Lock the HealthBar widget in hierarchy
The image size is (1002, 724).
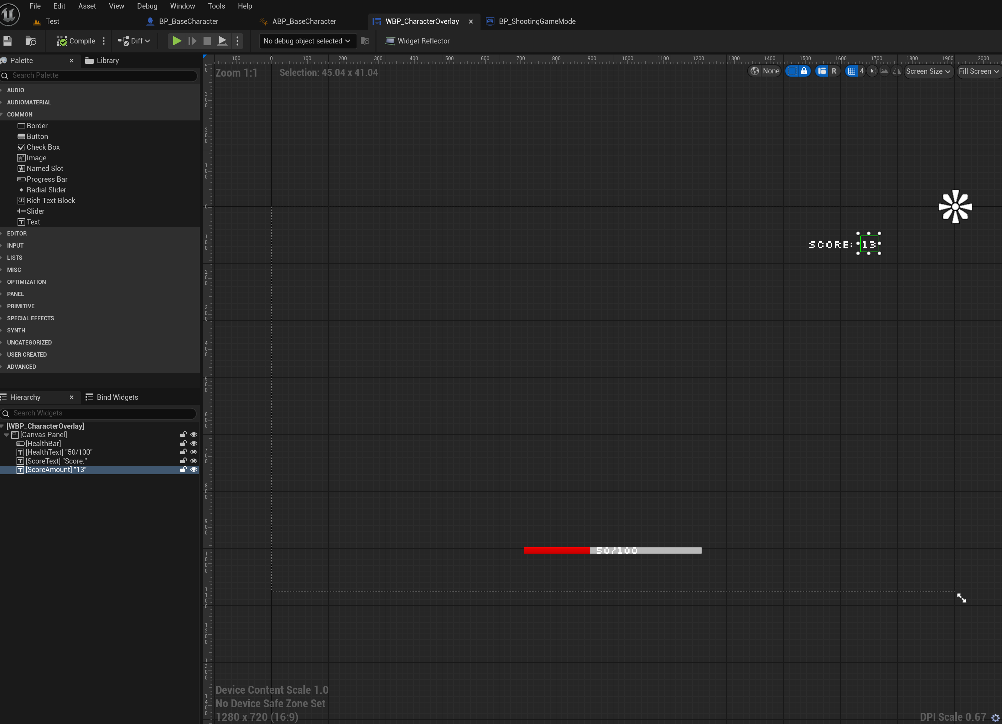point(183,443)
